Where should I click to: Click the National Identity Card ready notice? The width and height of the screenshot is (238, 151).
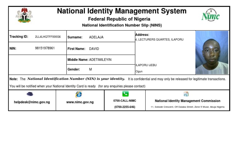(52, 86)
